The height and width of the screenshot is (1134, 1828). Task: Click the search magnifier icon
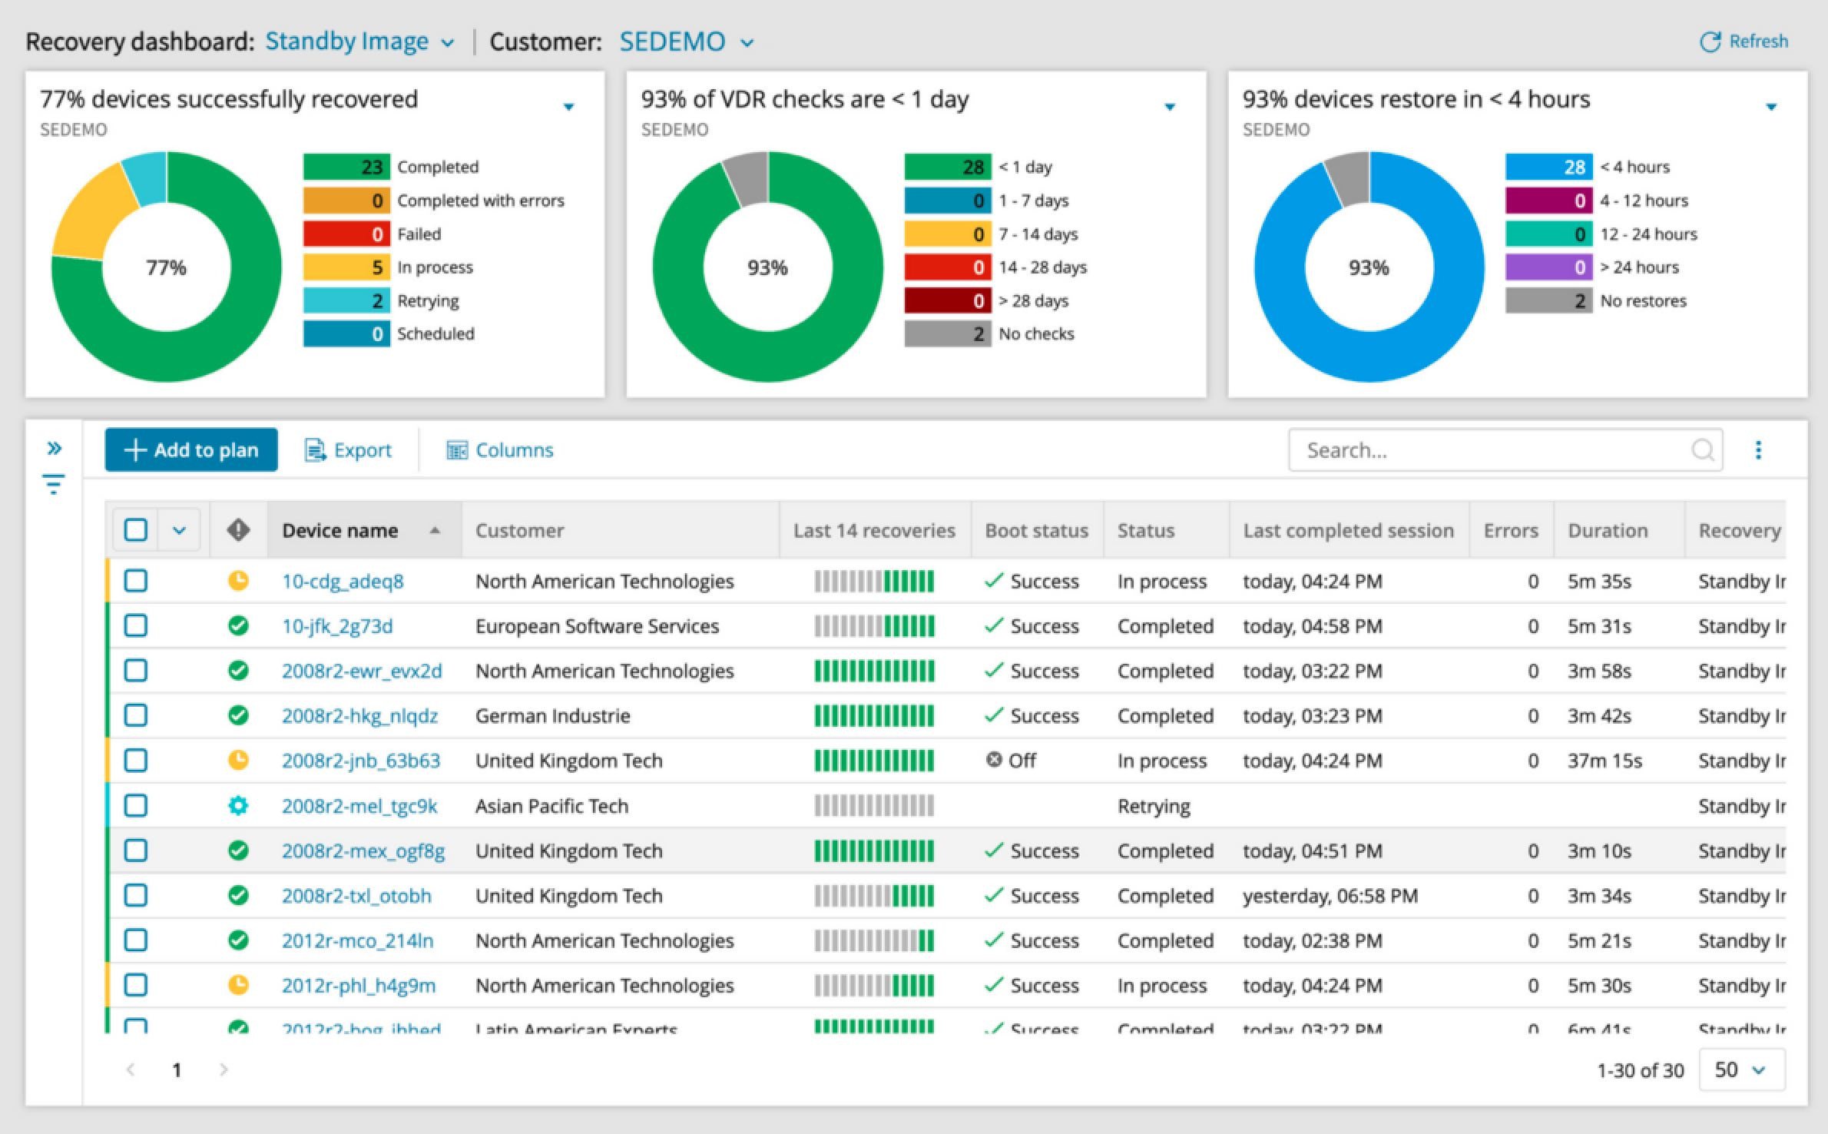pos(1702,450)
